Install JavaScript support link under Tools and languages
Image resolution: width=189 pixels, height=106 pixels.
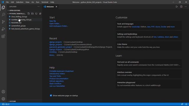[x=136, y=27]
